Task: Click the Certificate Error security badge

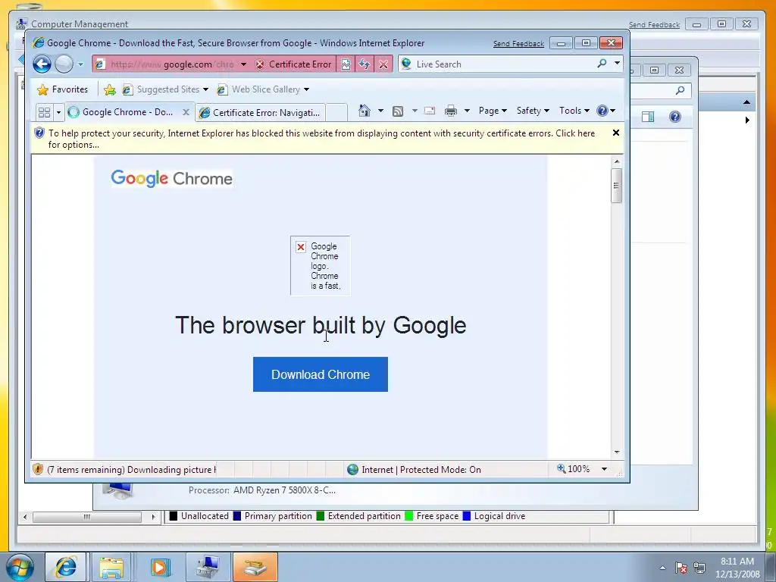Action: point(293,64)
